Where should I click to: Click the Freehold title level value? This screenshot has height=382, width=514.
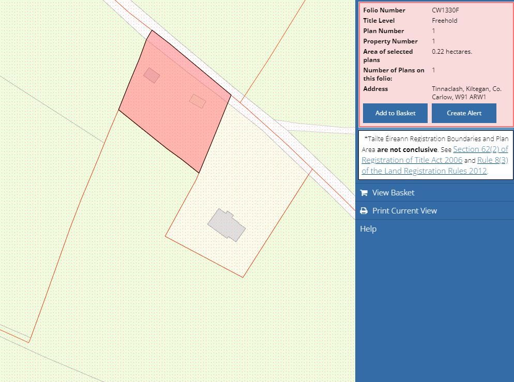pos(444,20)
